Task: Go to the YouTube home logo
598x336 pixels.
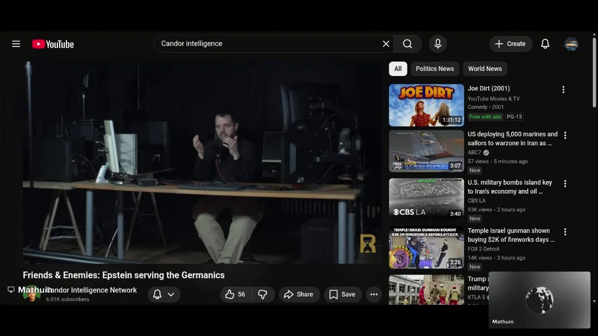Action: pos(53,44)
